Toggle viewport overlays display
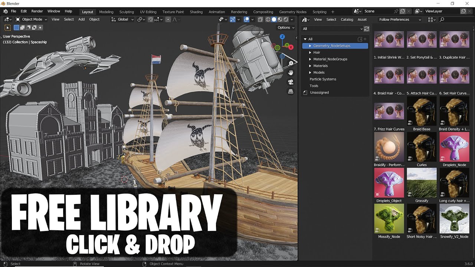 (246, 19)
